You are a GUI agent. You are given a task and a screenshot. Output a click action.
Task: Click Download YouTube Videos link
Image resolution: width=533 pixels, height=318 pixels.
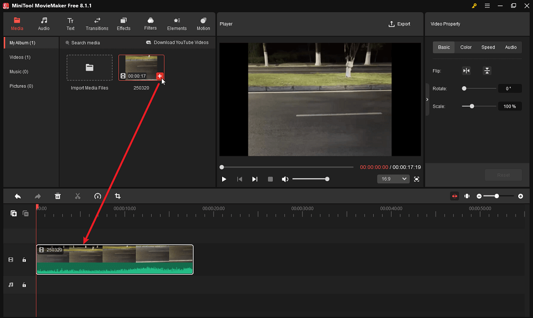pos(178,42)
